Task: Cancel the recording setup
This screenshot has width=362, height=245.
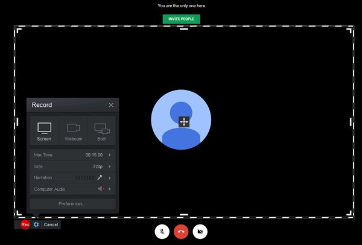Action: 51,224
